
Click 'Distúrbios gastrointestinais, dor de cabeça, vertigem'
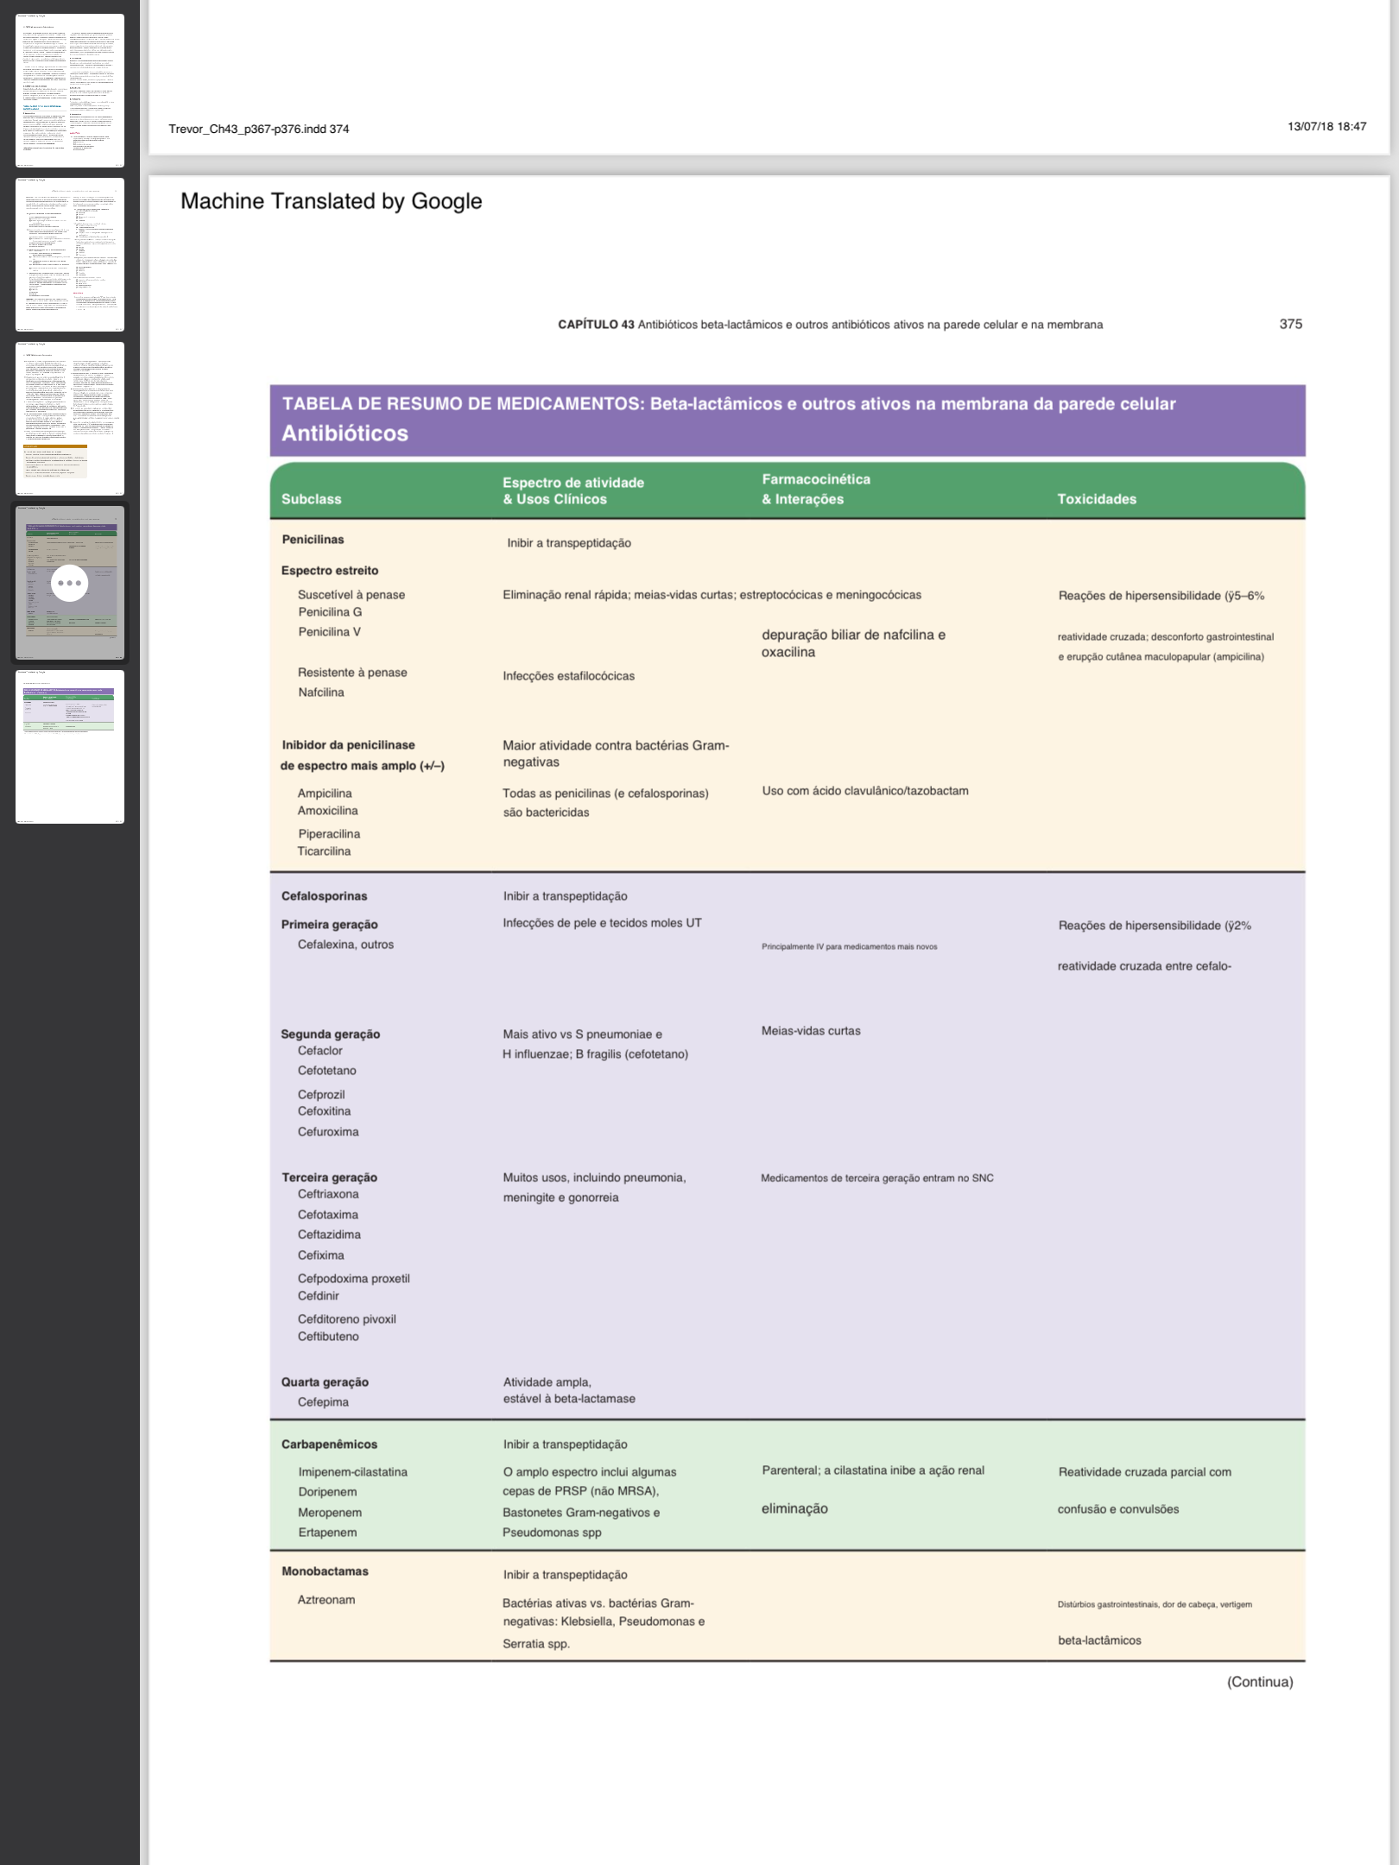(1155, 1604)
